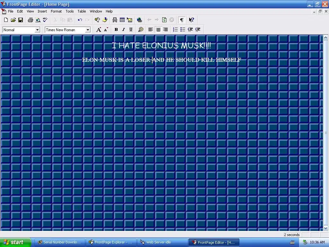Decrease the text size

106,30
